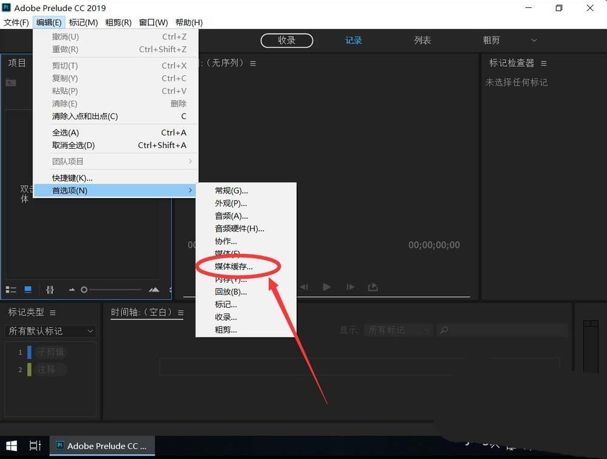607x459 pixels.
Task: Click the curly braces icon in project panel
Action: [50, 290]
